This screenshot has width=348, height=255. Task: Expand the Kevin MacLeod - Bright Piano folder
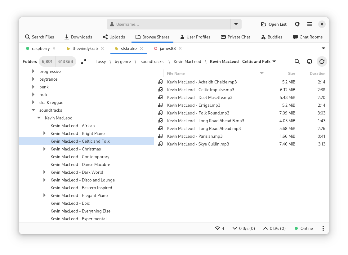tap(44, 133)
